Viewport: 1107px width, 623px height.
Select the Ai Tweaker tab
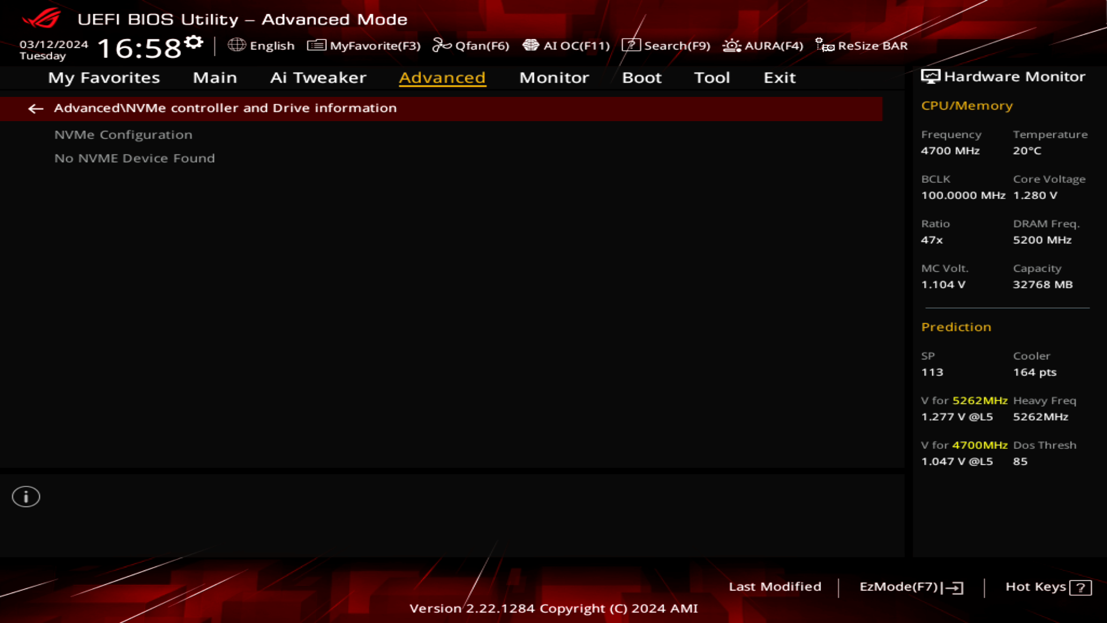(x=318, y=77)
